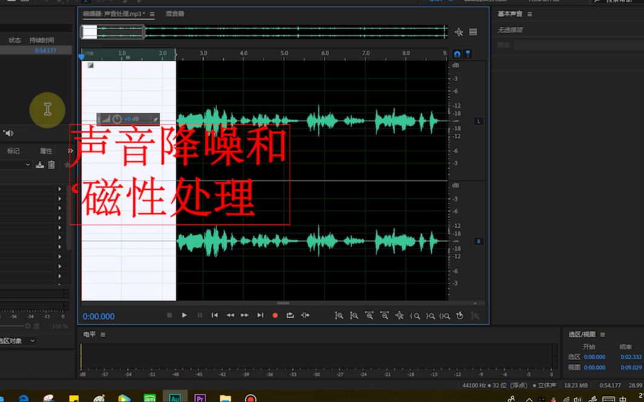The height and width of the screenshot is (402, 644).
Task: Click the Move Playhead to Next icon
Action: tap(260, 315)
